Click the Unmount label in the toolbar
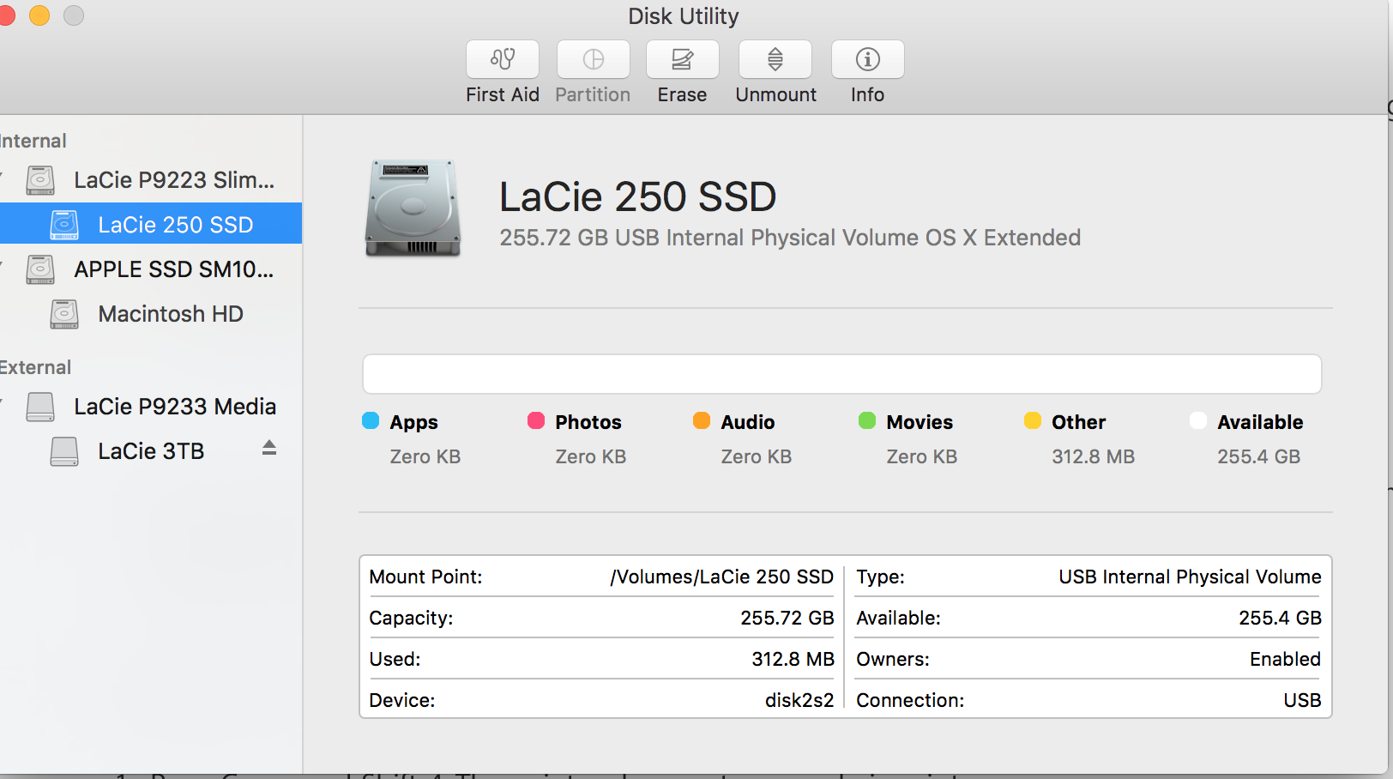This screenshot has height=779, width=1393. (x=776, y=94)
